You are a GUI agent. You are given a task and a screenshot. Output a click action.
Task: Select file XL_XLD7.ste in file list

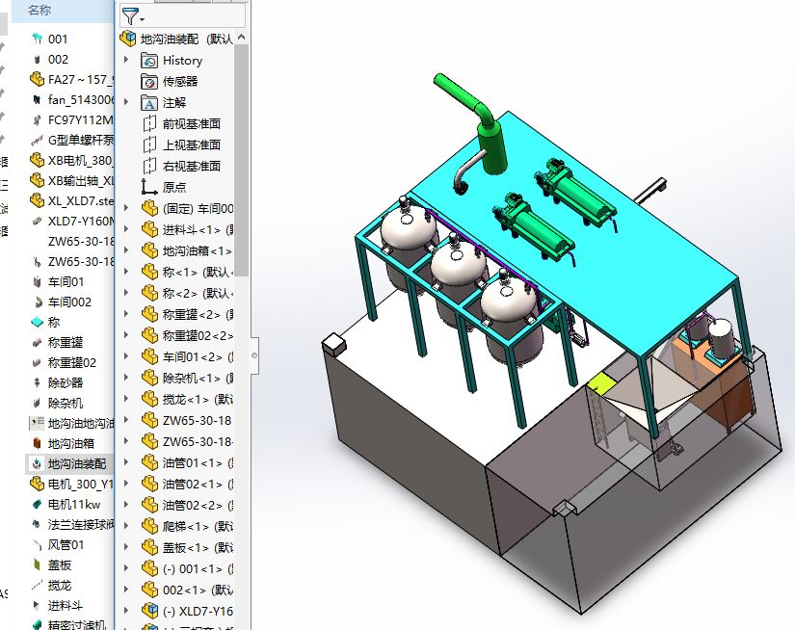pos(81,201)
